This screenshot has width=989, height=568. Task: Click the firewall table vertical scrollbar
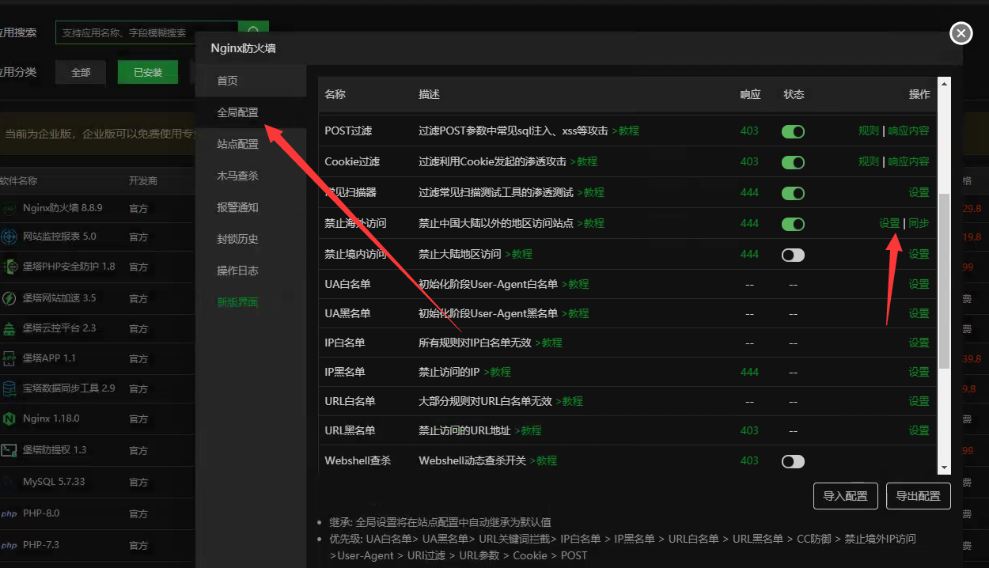(x=943, y=281)
